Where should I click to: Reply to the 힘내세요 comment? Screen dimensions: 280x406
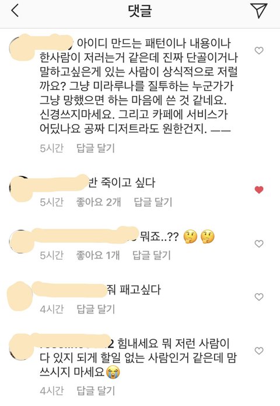click(x=96, y=391)
